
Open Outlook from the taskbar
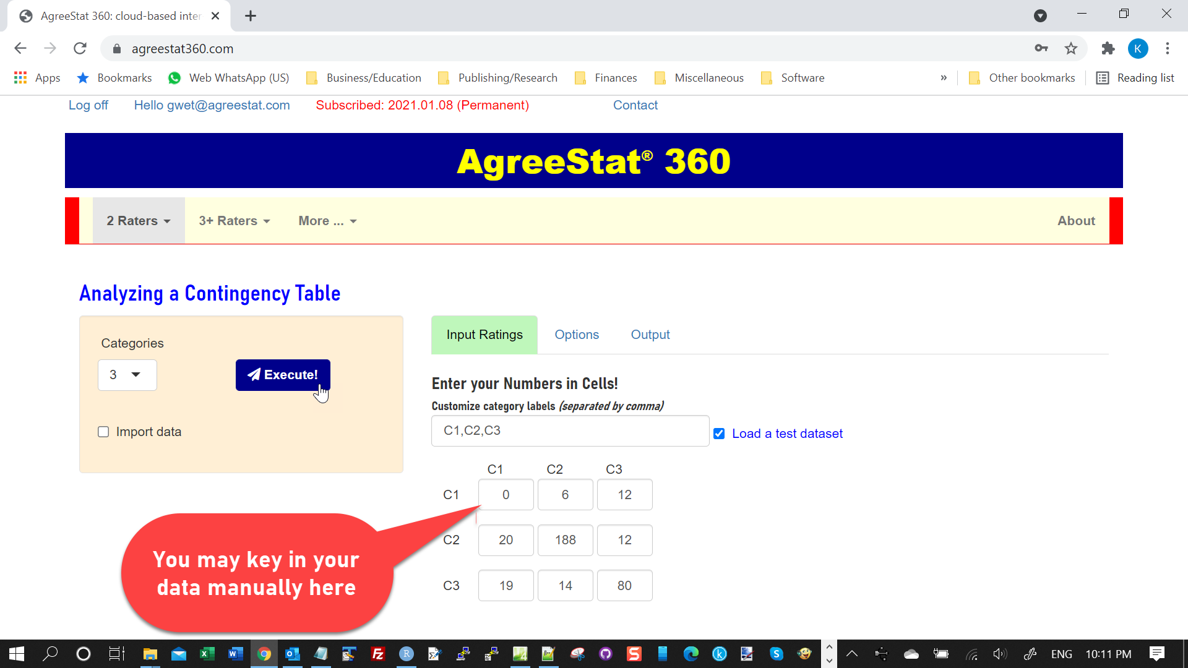pyautogui.click(x=292, y=654)
